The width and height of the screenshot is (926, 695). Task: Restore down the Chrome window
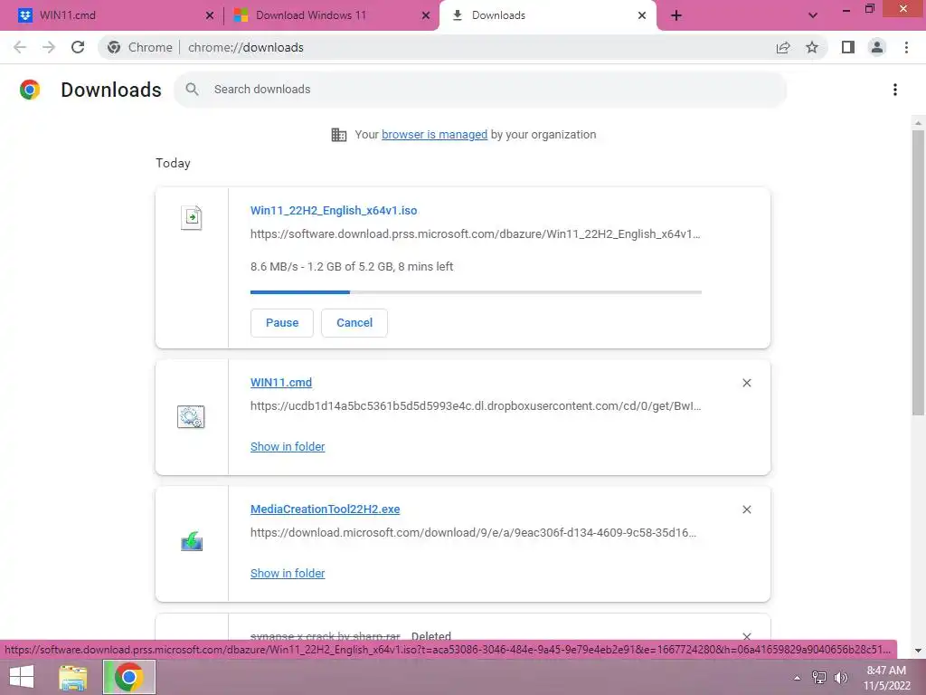click(x=870, y=9)
